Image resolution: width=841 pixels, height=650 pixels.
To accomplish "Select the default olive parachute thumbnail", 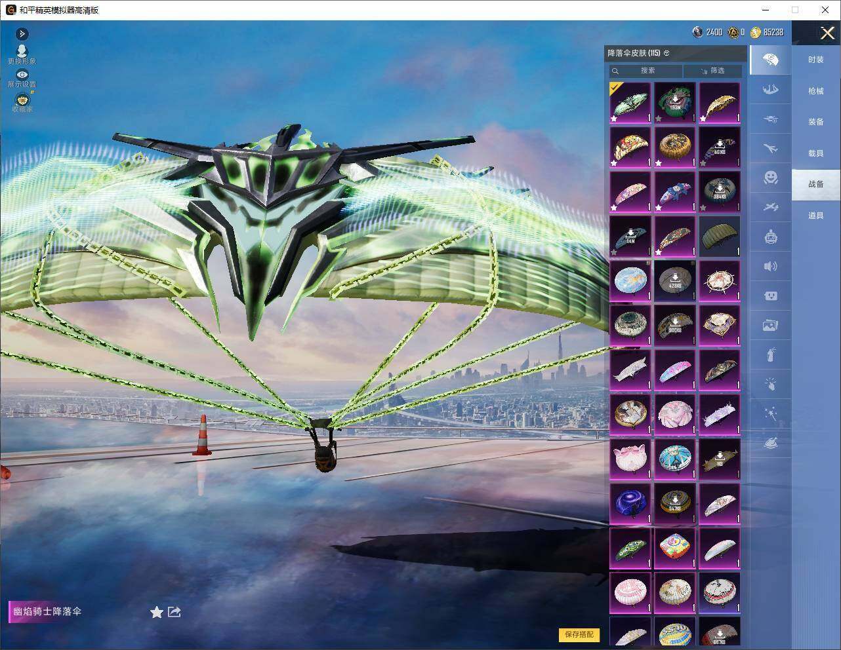I will tap(720, 236).
